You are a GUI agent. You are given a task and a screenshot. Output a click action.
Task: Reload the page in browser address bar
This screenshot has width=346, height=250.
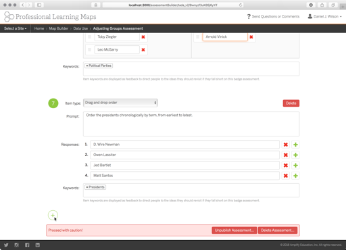click(241, 5)
